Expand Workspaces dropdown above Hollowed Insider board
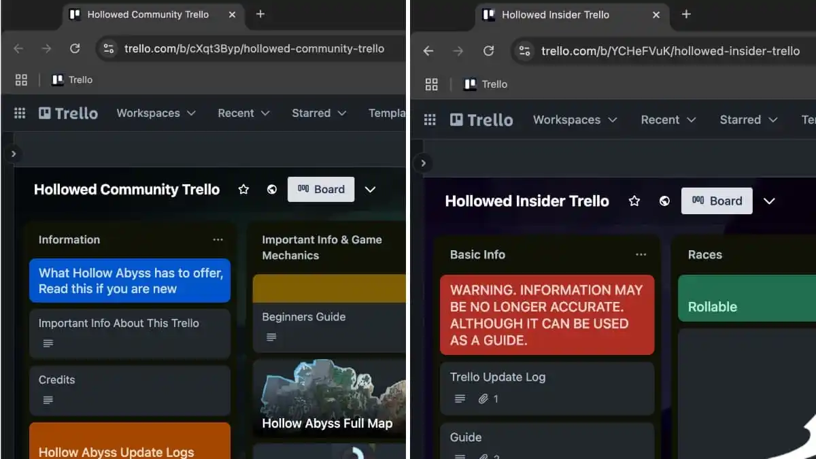Image resolution: width=816 pixels, height=459 pixels. [575, 120]
